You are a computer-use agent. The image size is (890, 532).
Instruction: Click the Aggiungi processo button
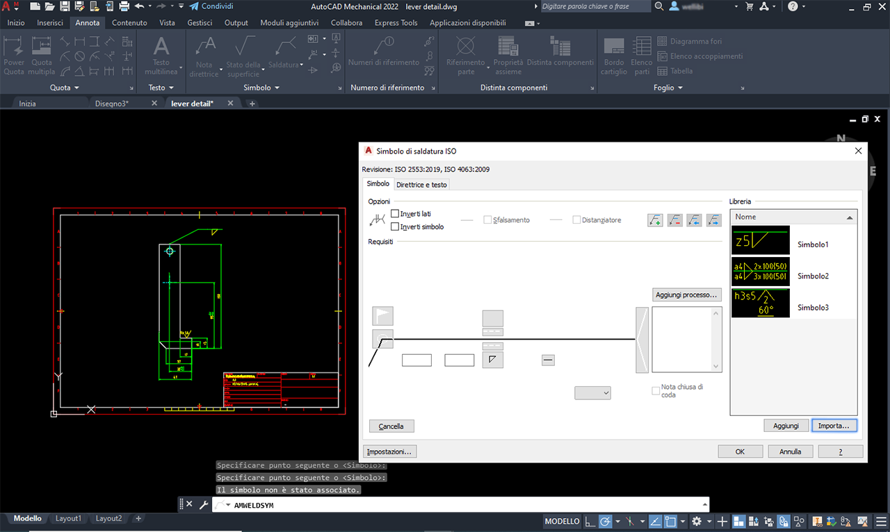(x=687, y=295)
